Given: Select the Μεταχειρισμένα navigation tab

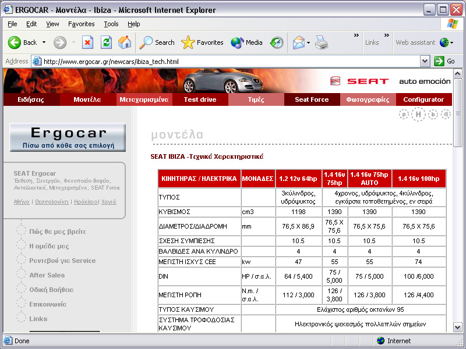Looking at the screenshot, I should 144,99.
